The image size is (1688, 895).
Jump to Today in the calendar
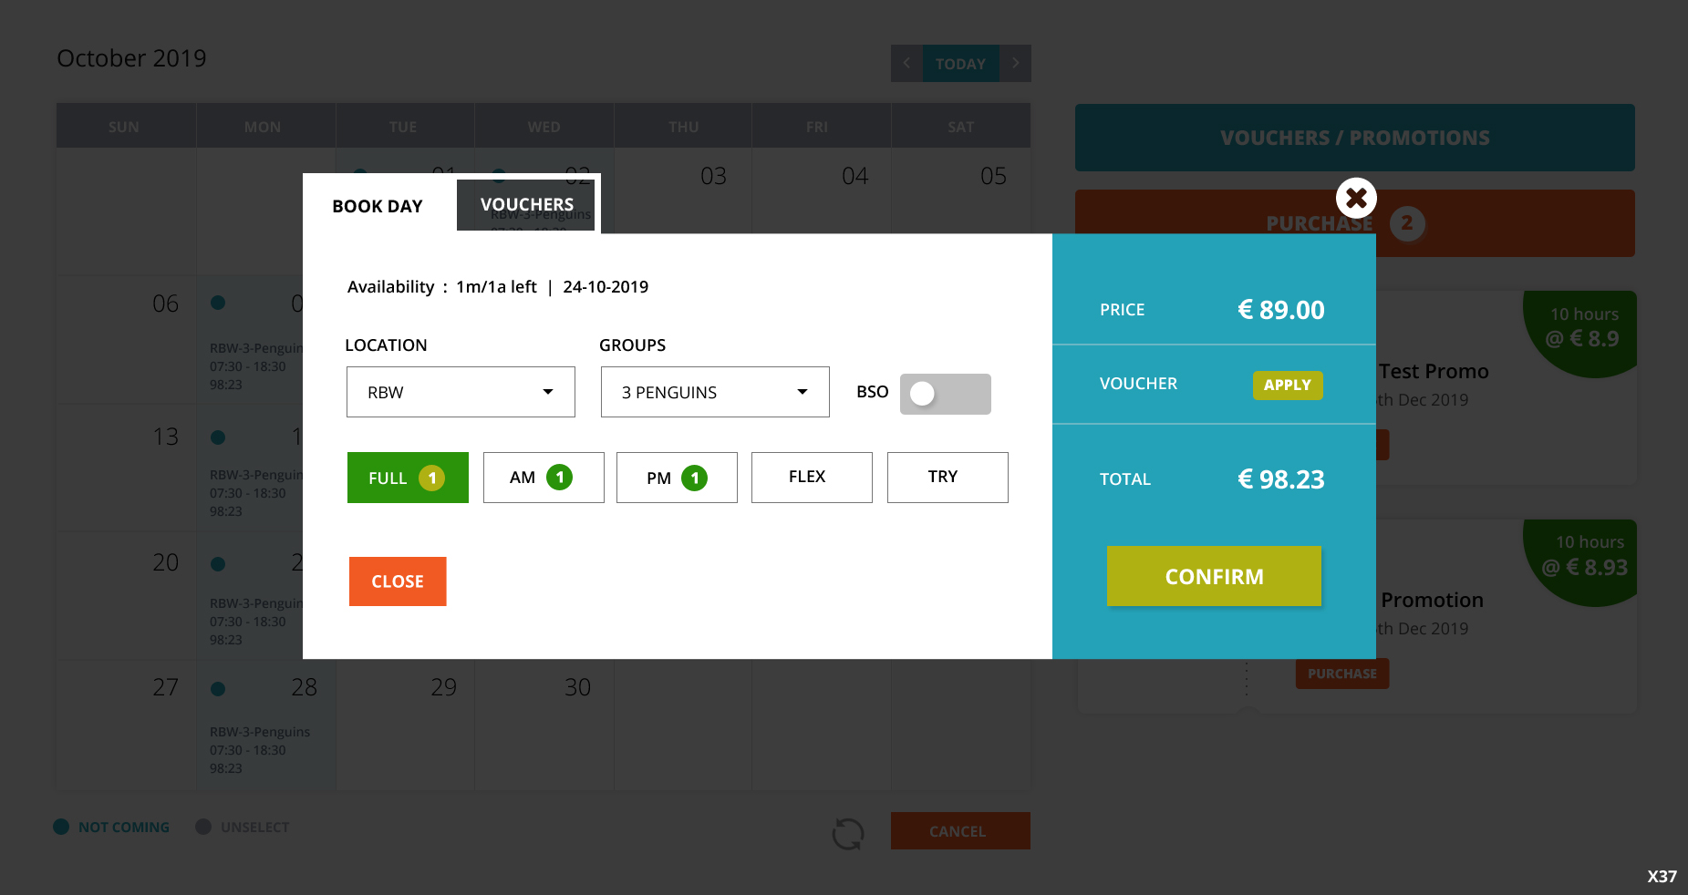[961, 64]
